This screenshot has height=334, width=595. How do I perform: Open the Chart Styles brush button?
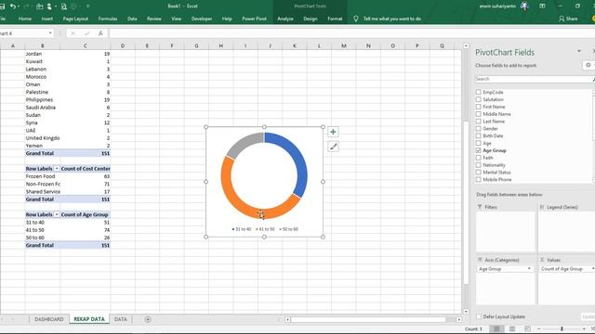tap(333, 147)
